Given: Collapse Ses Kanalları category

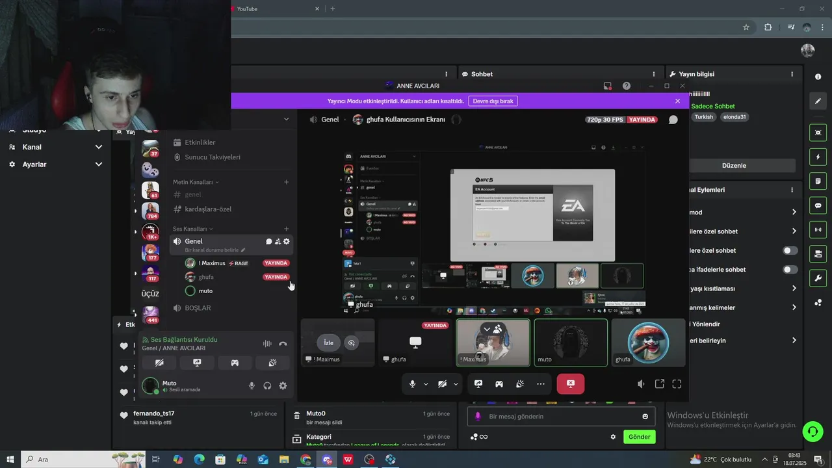Looking at the screenshot, I should 193,229.
